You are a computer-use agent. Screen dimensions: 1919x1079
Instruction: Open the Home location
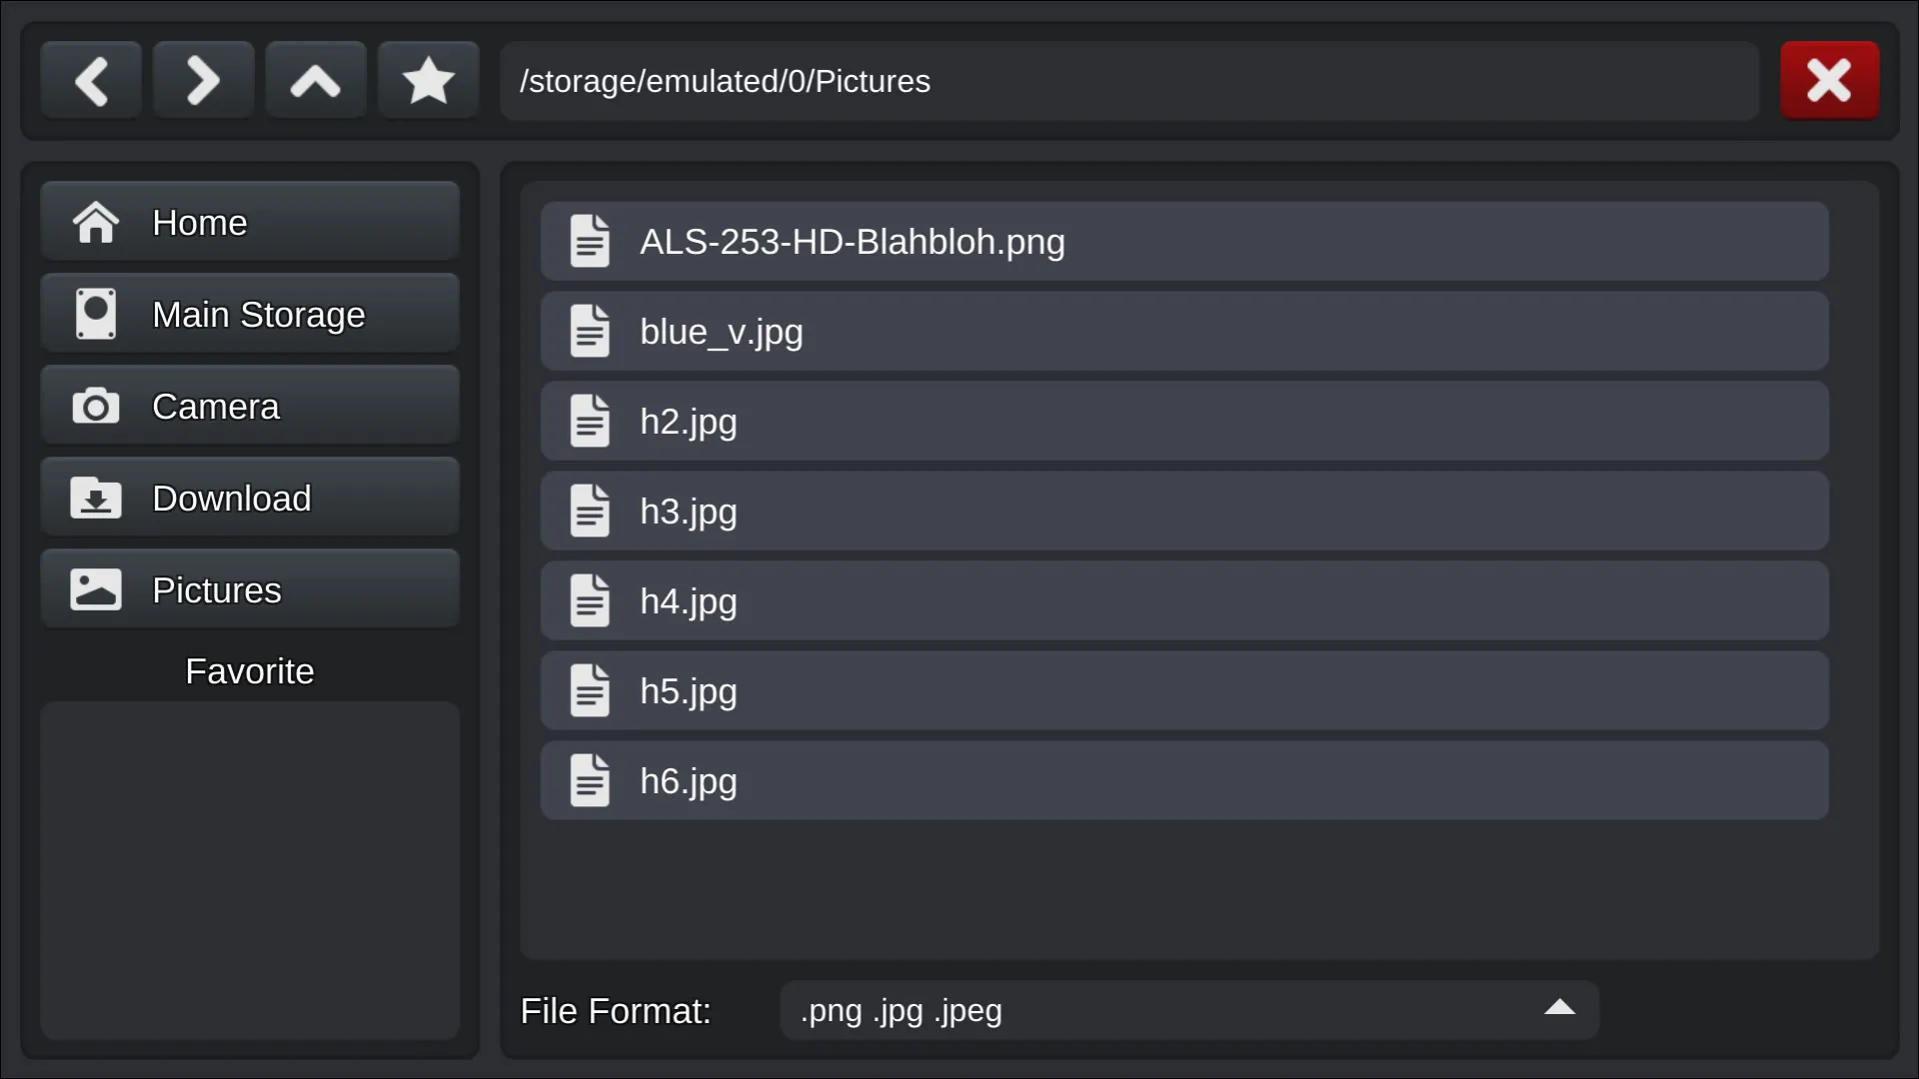(x=250, y=222)
